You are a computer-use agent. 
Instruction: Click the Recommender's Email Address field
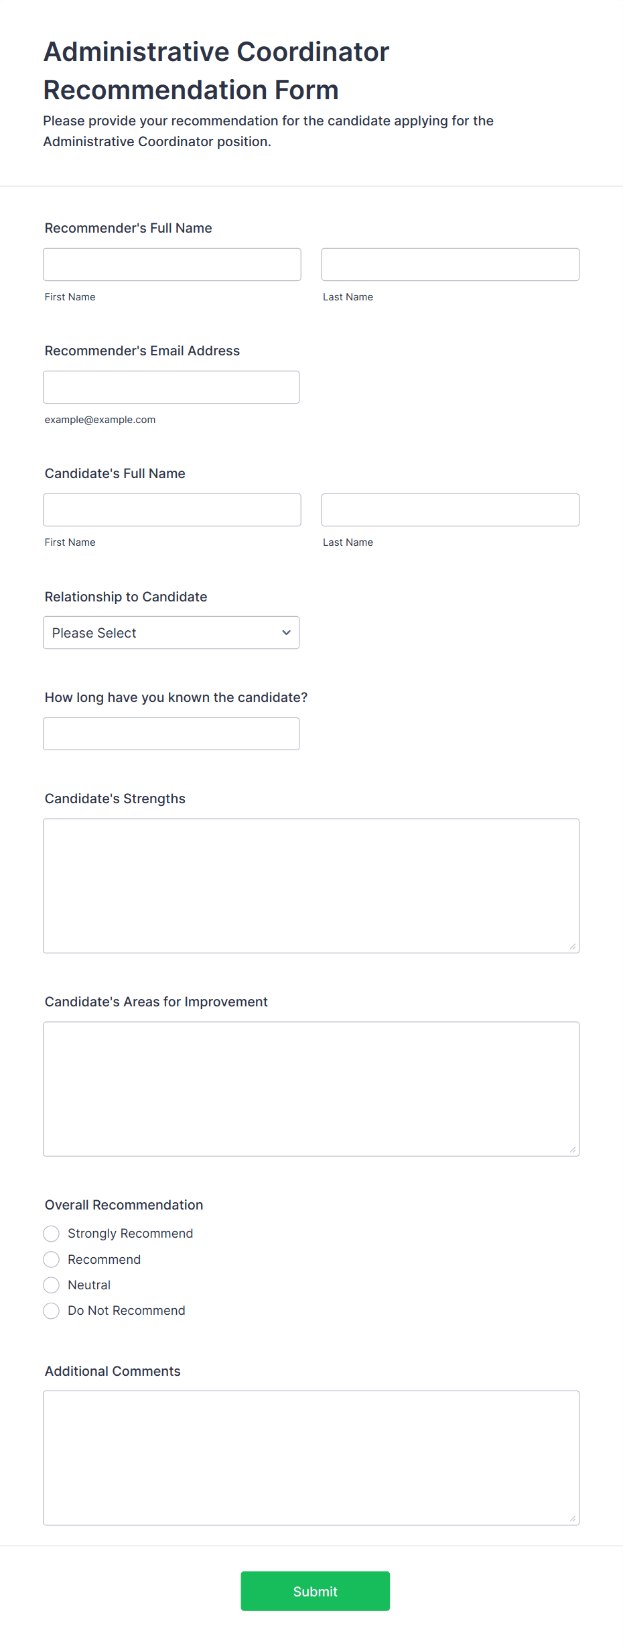tap(171, 387)
